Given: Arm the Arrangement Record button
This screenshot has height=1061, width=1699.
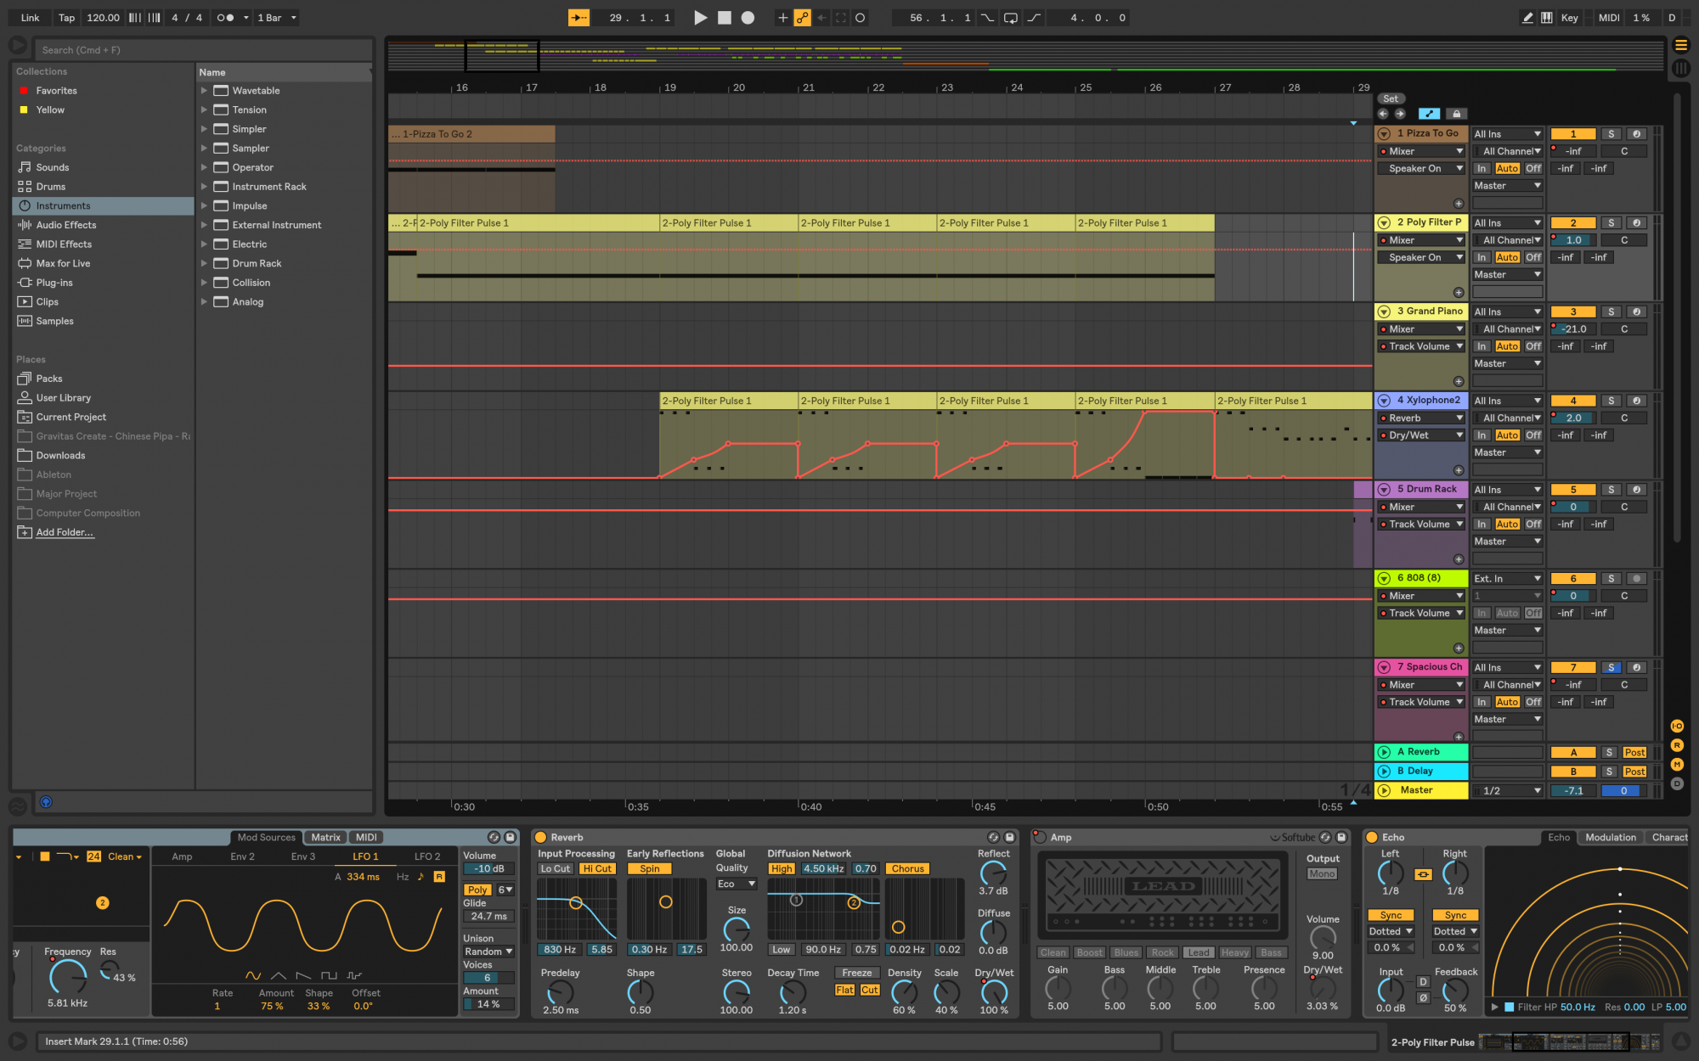Looking at the screenshot, I should click(748, 17).
